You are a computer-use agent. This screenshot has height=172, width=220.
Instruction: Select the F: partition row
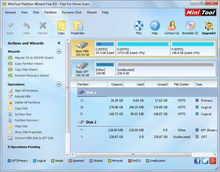coord(144,114)
